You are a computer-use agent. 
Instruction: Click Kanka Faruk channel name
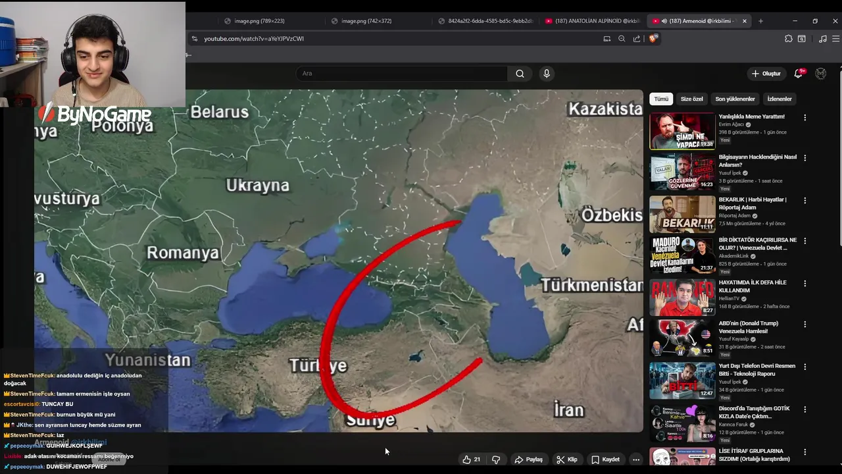click(733, 425)
